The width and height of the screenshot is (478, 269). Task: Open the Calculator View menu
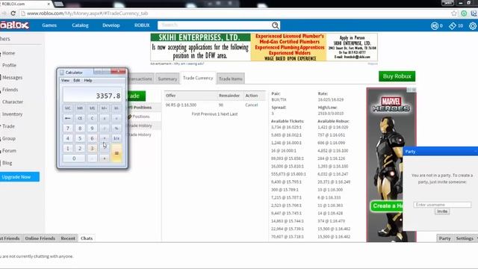coord(65,81)
